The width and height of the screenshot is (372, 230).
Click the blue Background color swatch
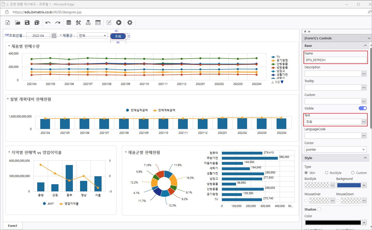pos(349,185)
